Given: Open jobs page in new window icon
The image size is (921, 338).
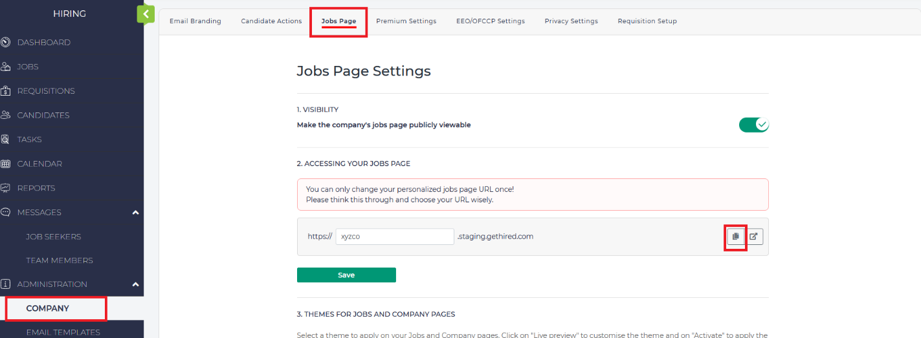Looking at the screenshot, I should click(x=754, y=237).
